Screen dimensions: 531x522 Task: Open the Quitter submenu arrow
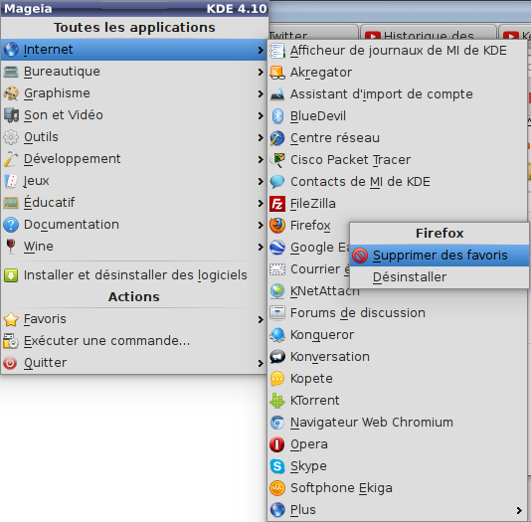pos(261,363)
